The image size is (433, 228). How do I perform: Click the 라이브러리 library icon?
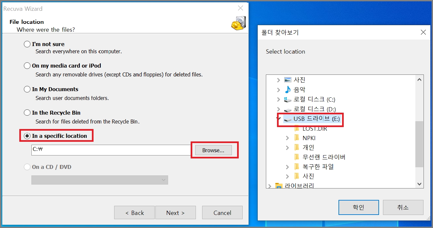tap(279, 186)
